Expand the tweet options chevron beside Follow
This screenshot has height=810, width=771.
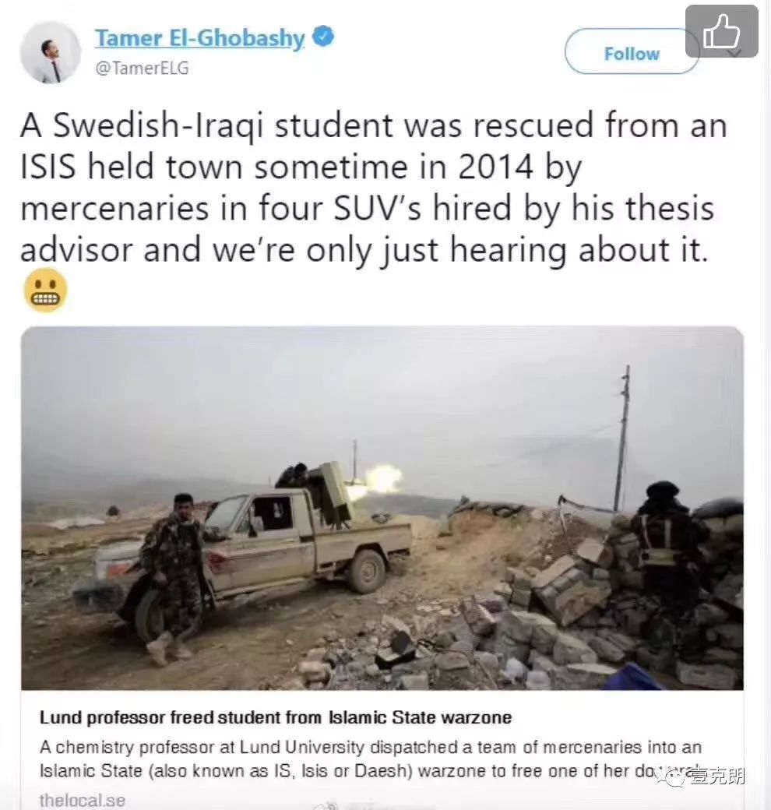click(x=735, y=53)
